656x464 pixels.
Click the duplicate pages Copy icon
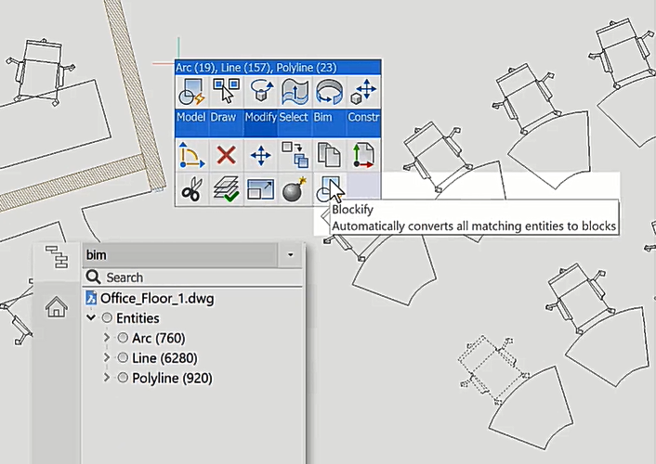pyautogui.click(x=329, y=155)
